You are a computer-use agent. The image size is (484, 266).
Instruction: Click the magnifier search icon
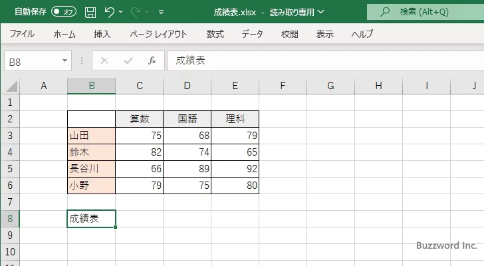[x=384, y=12]
